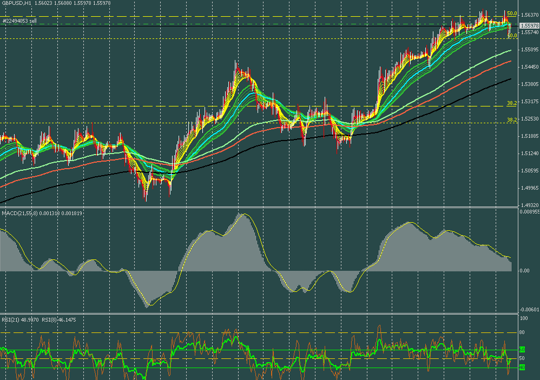Image resolution: width=540 pixels, height=380 pixels.
Task: Click the GBPUSD,H1 chart title text
Action: (x=16, y=3)
